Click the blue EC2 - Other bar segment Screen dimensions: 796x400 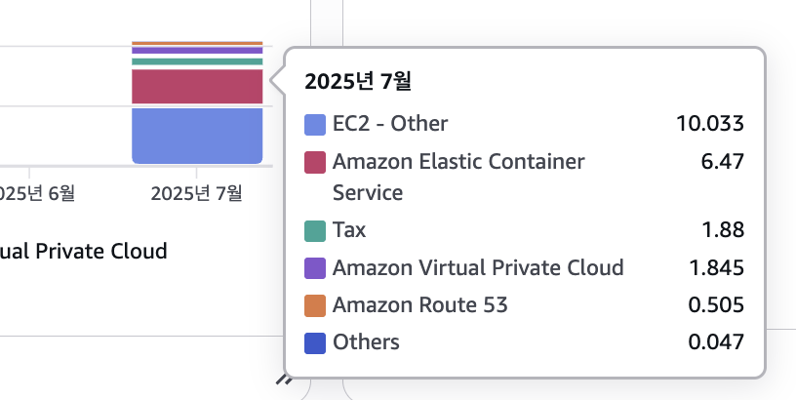tap(197, 136)
